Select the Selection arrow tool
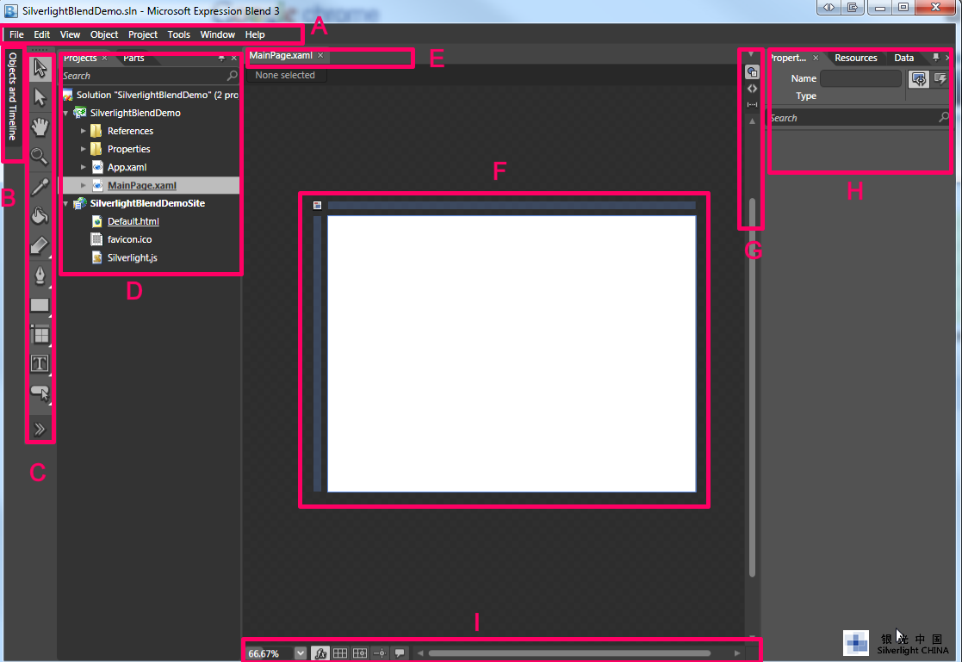The image size is (962, 662). tap(40, 67)
